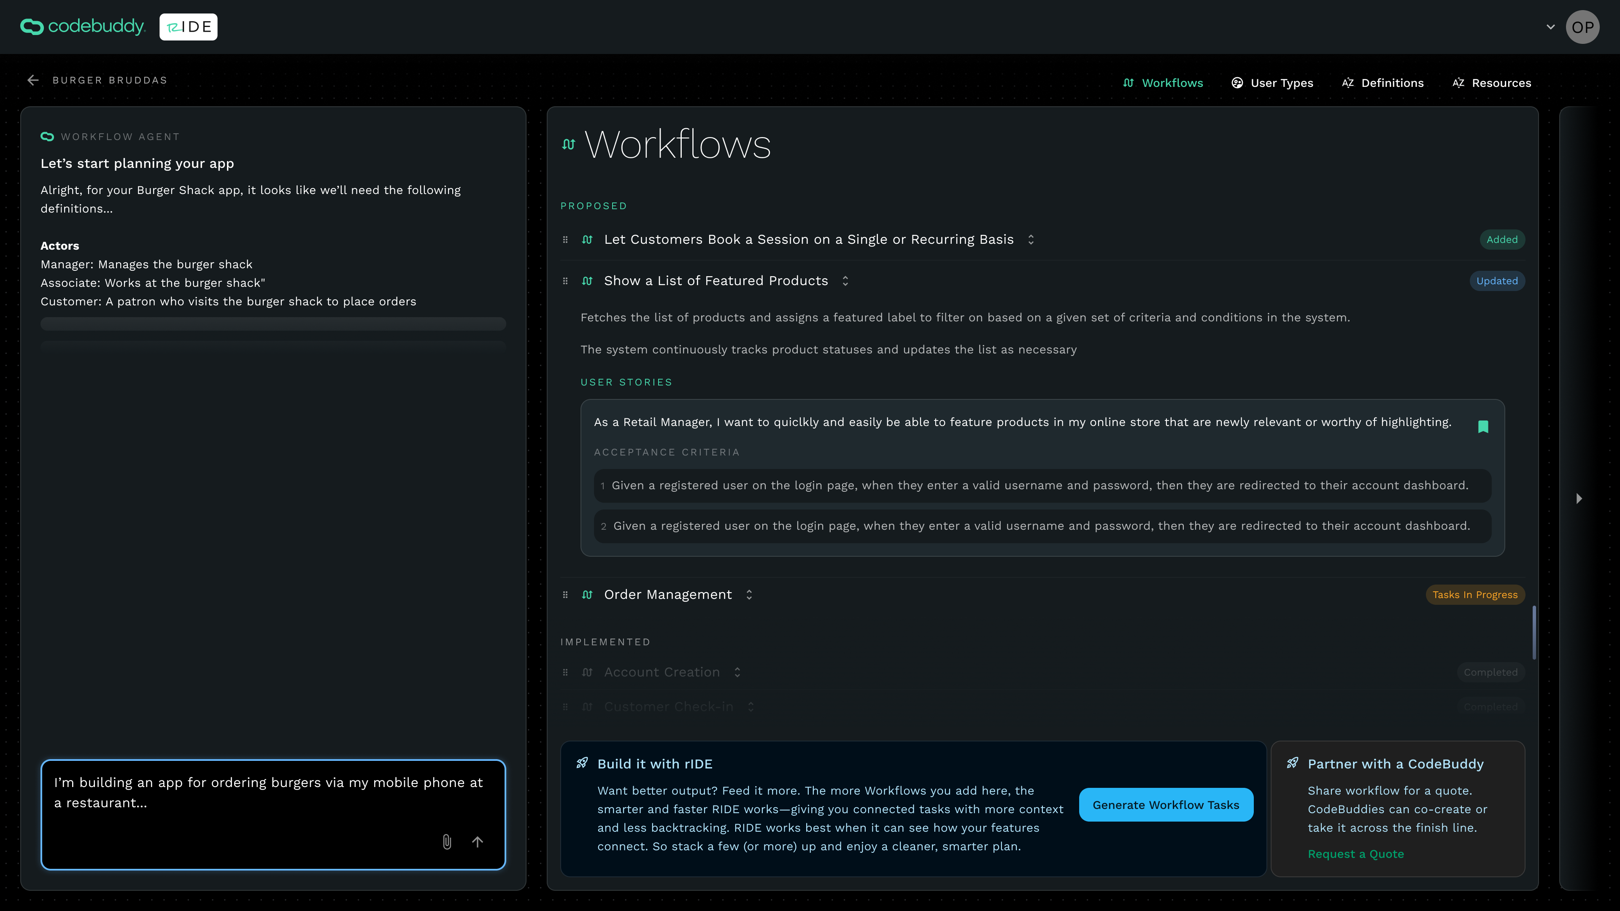Click the attach file paperclip icon

(x=446, y=842)
